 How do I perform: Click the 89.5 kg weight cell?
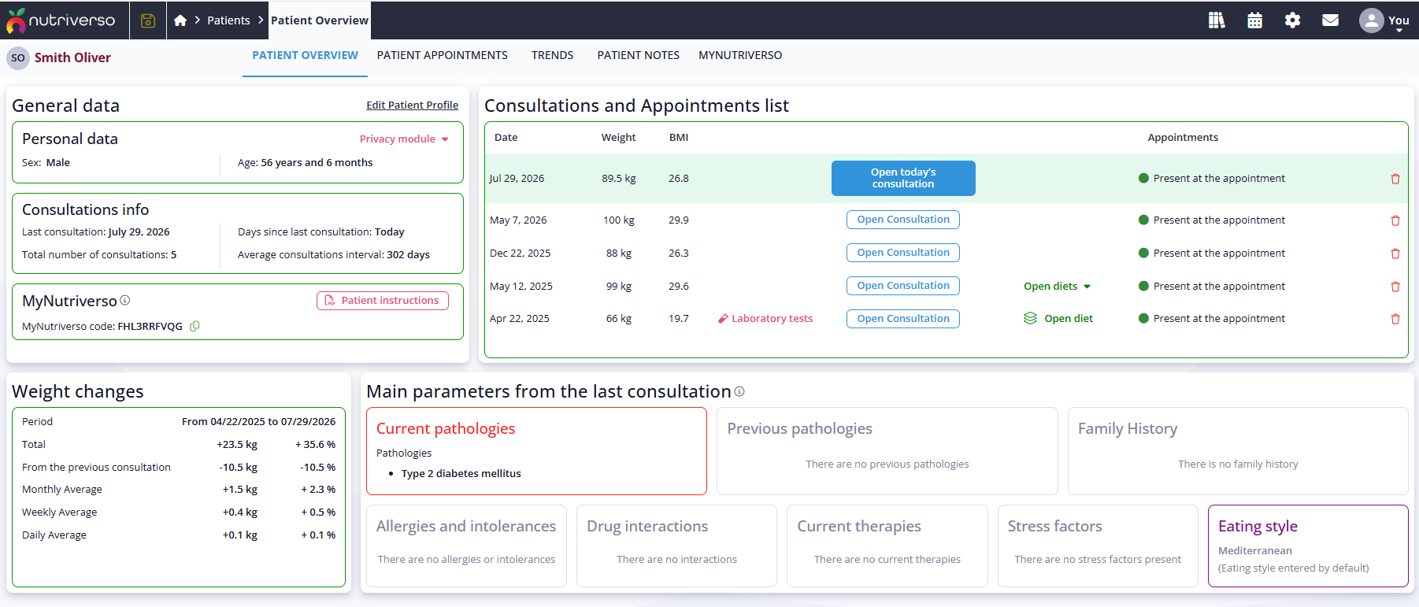tap(619, 178)
